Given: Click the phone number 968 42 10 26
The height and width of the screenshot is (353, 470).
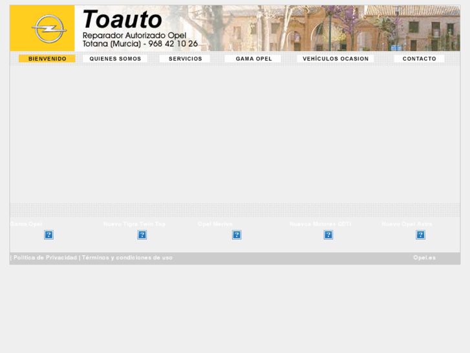Looking at the screenshot, I should tap(173, 44).
